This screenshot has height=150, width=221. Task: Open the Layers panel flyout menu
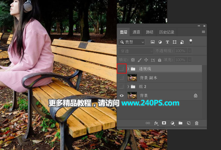pos(203,32)
